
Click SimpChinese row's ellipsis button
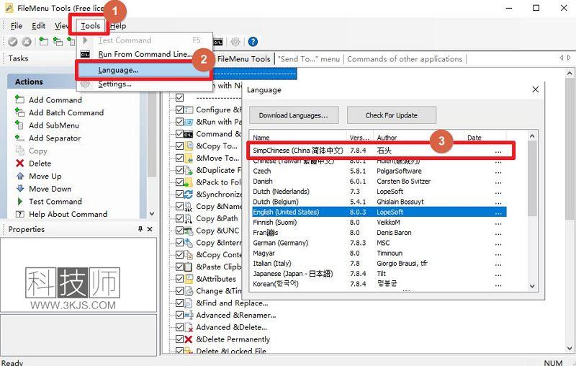point(498,151)
